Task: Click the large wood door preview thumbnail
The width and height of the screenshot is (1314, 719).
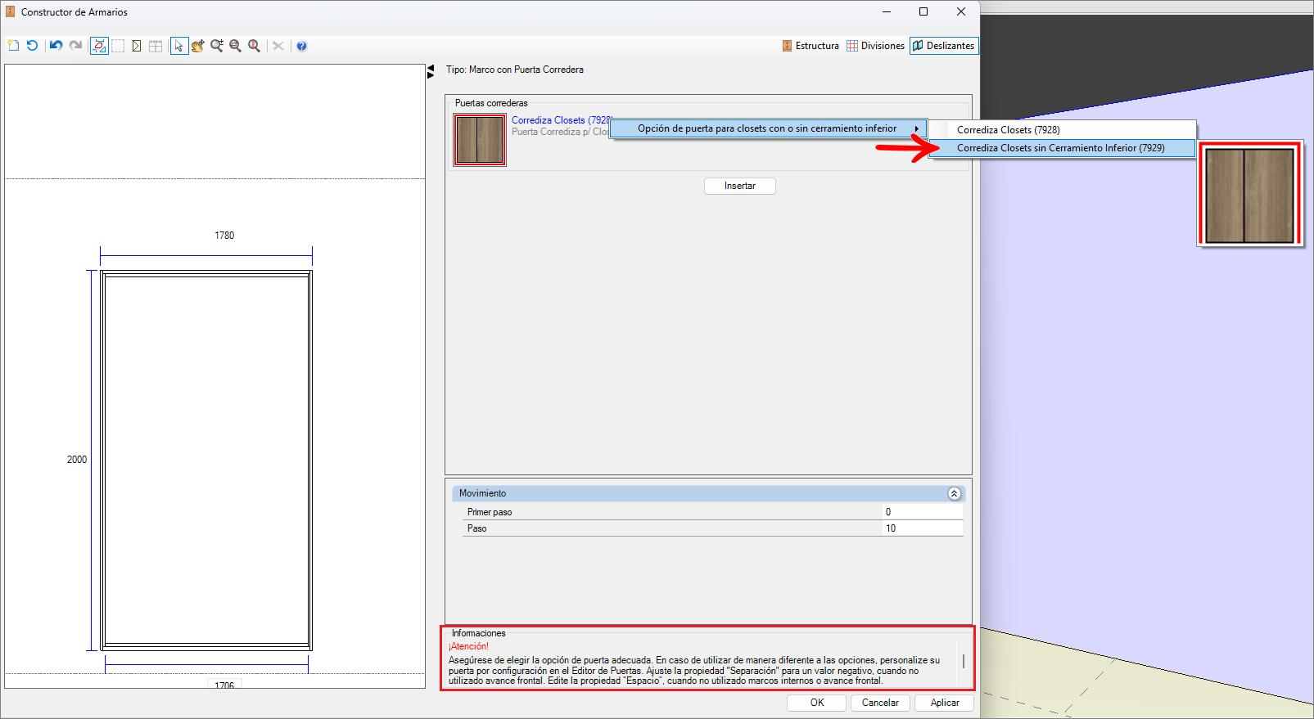Action: (1250, 194)
